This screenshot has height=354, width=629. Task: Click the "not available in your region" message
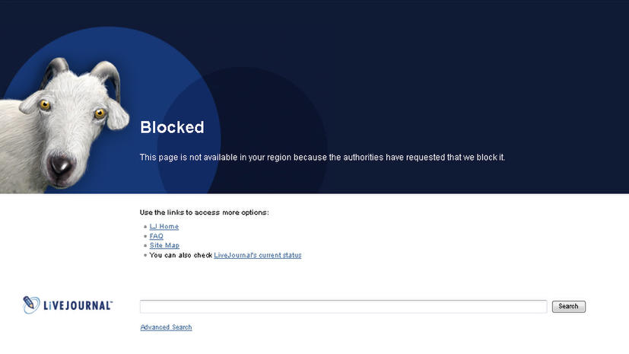(322, 158)
